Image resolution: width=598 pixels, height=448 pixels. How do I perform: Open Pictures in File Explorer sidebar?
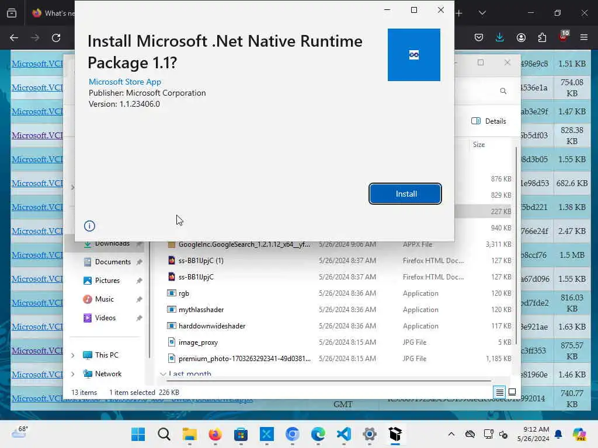[107, 281]
